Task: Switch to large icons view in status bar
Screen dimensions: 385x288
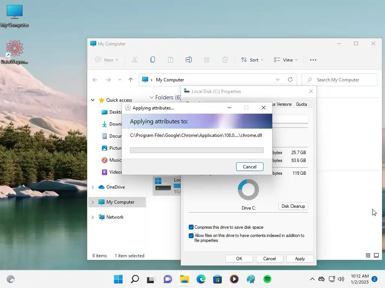Action: click(x=376, y=255)
